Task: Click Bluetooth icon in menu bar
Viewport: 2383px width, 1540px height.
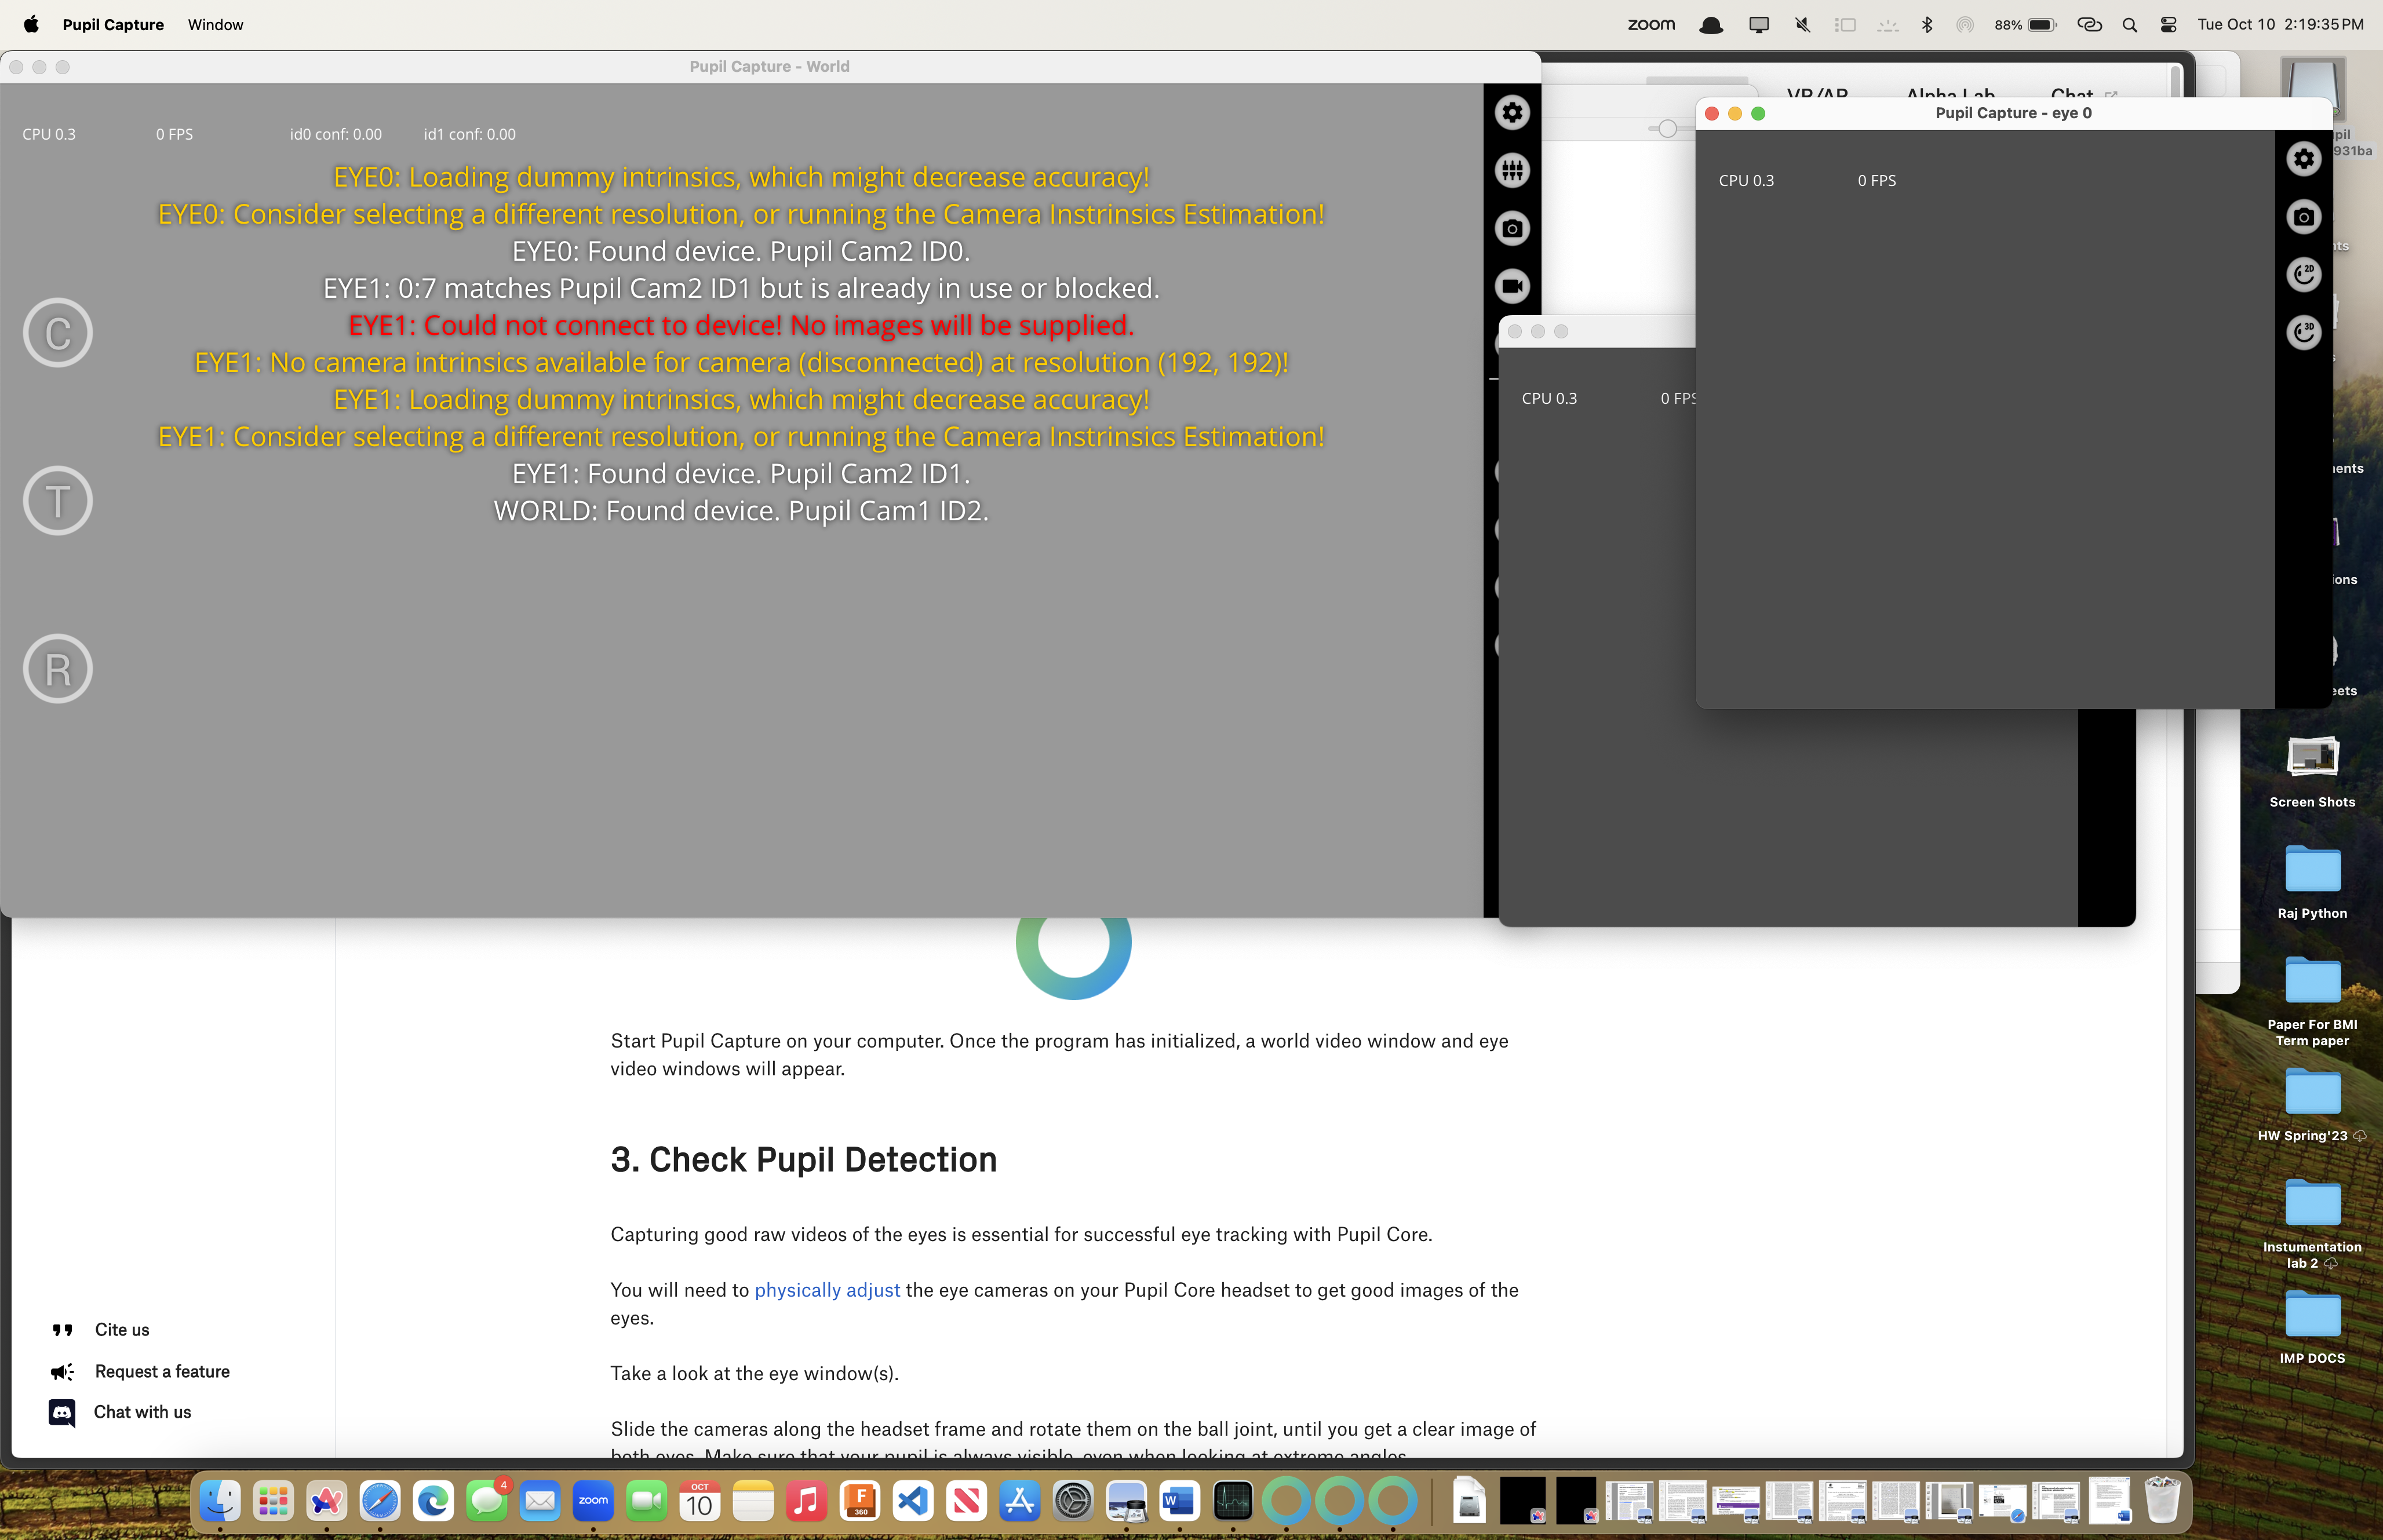Action: point(1927,25)
